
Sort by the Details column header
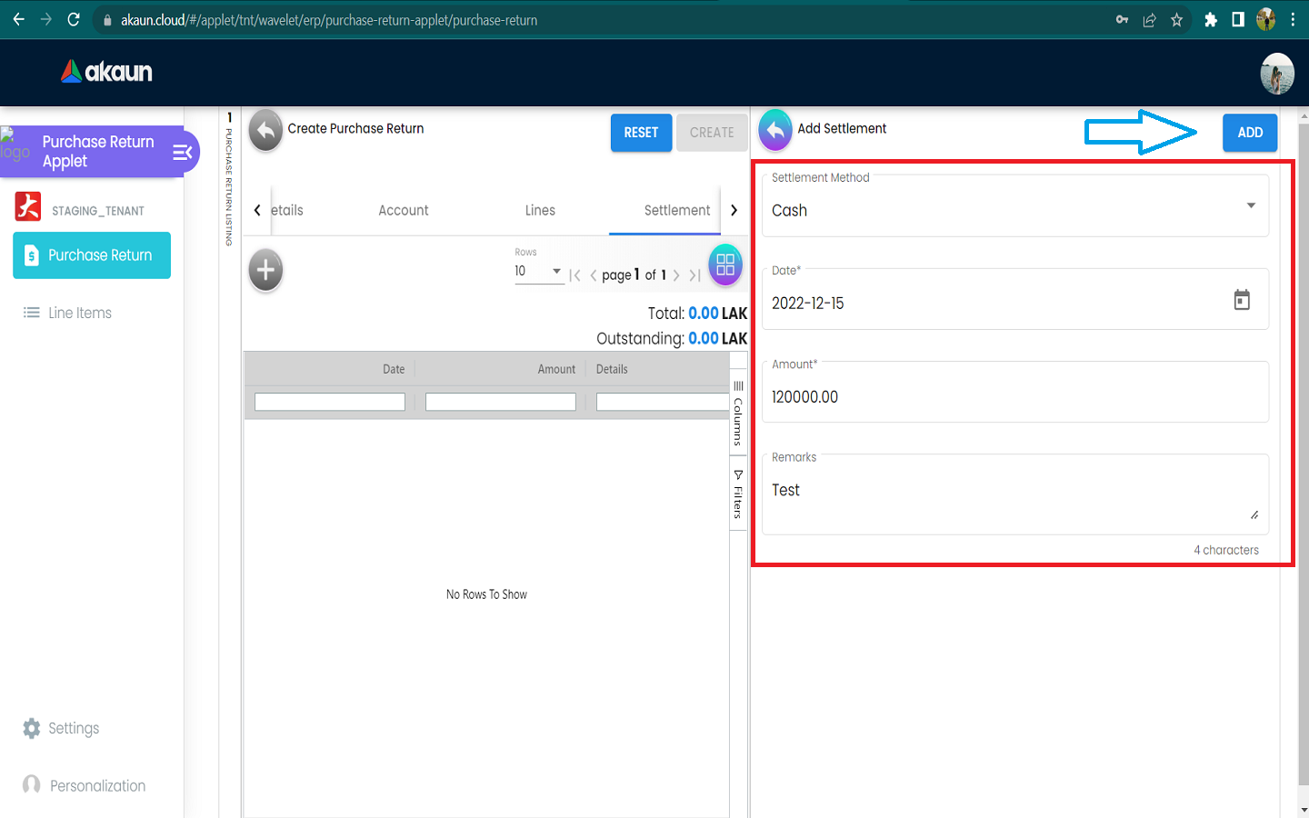point(612,369)
